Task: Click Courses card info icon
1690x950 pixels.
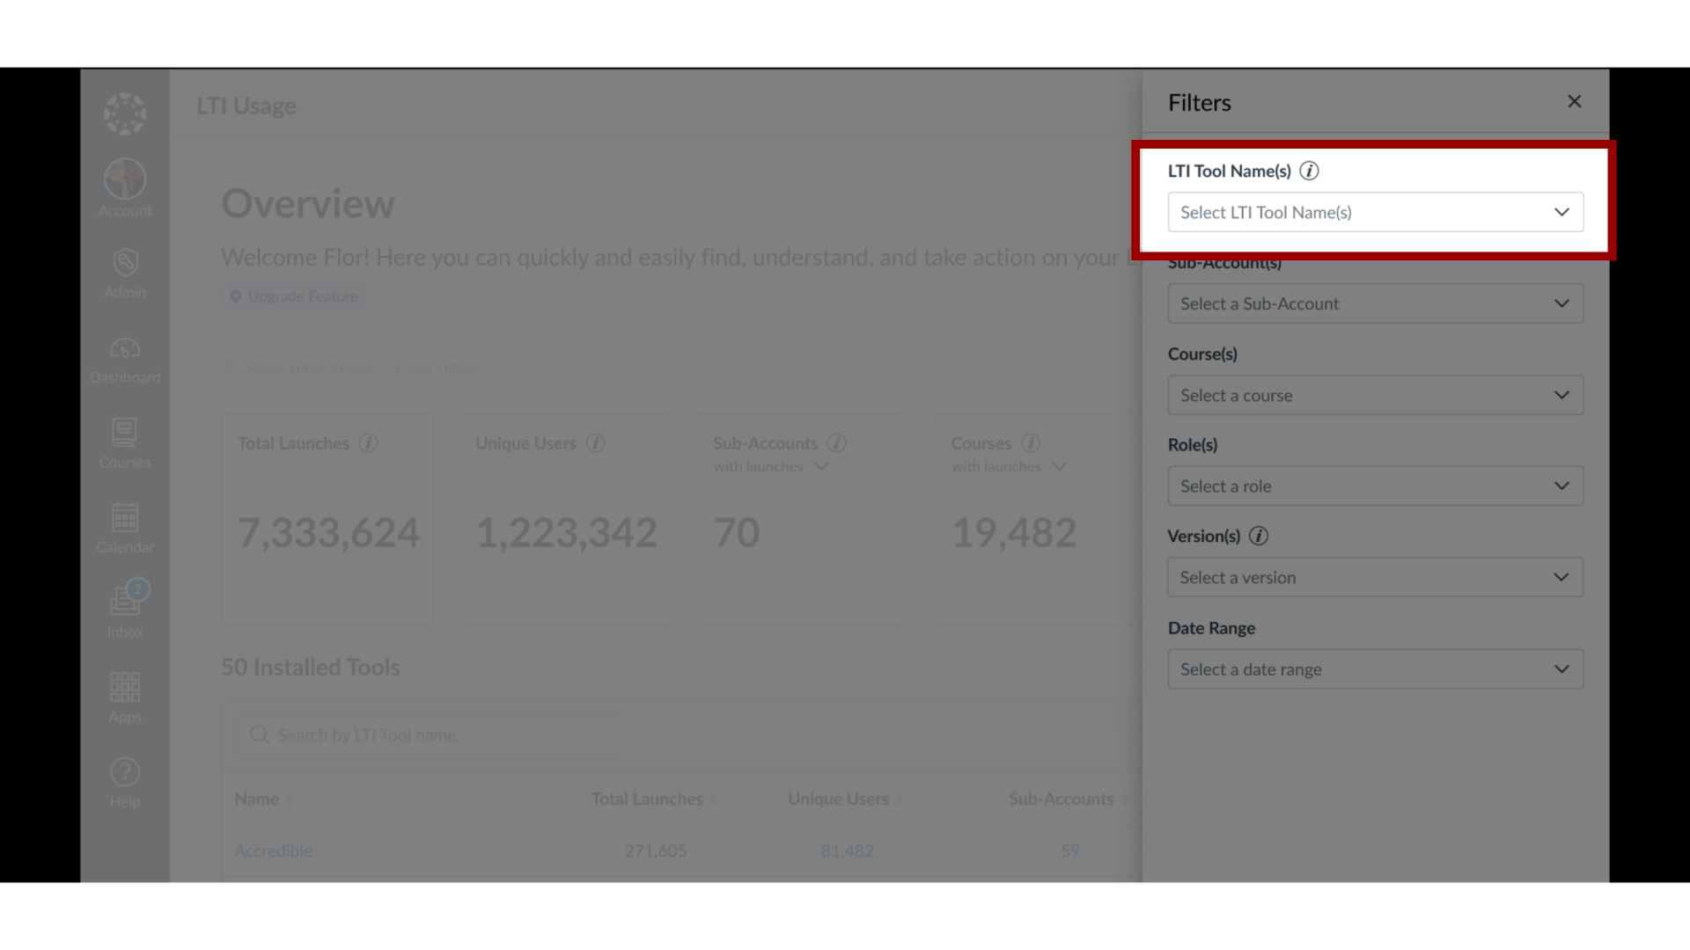Action: [1031, 443]
